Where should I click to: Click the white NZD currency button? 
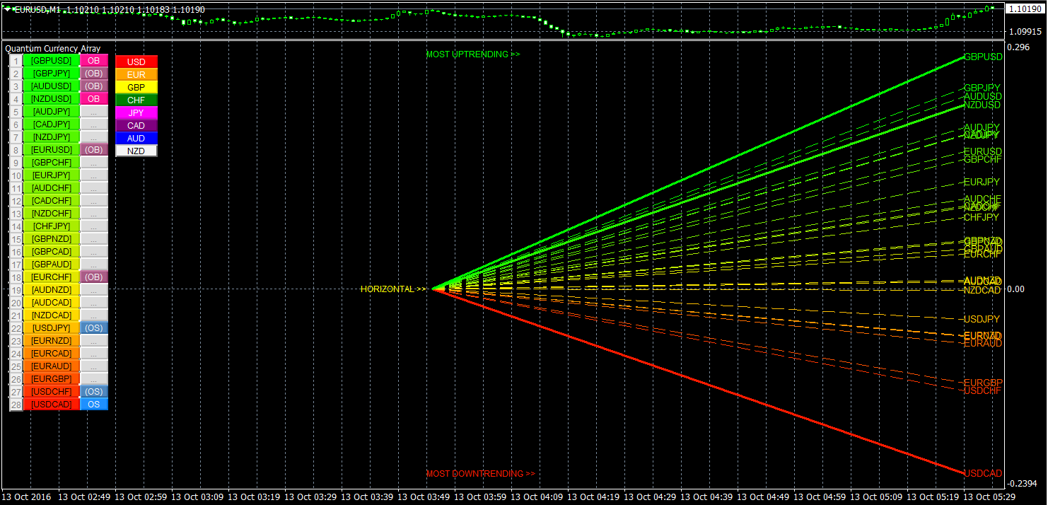tap(136, 151)
